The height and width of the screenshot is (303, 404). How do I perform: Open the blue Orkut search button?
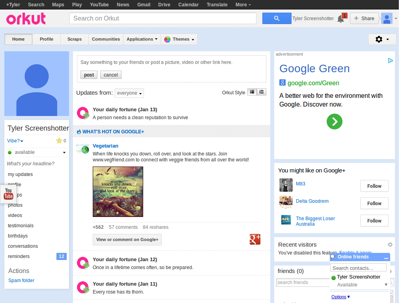[277, 18]
